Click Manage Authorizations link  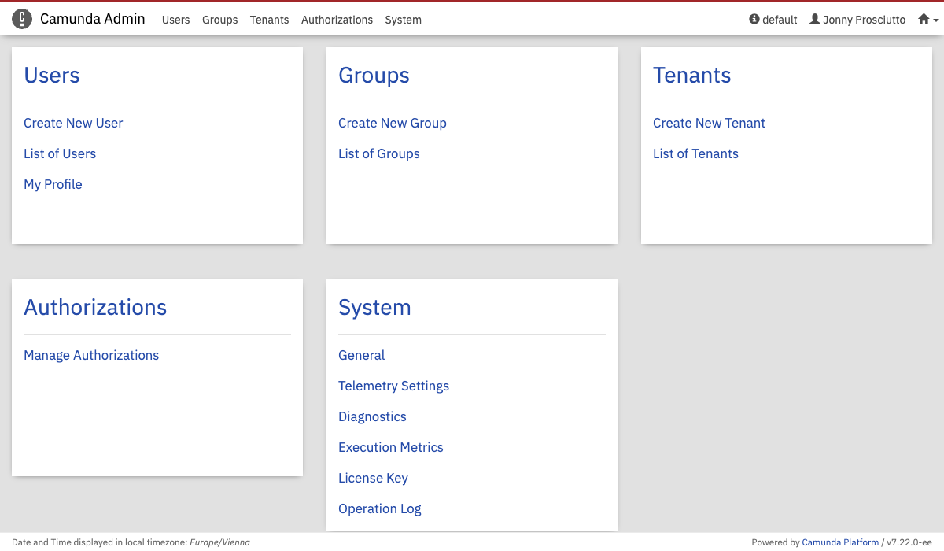[x=91, y=355]
